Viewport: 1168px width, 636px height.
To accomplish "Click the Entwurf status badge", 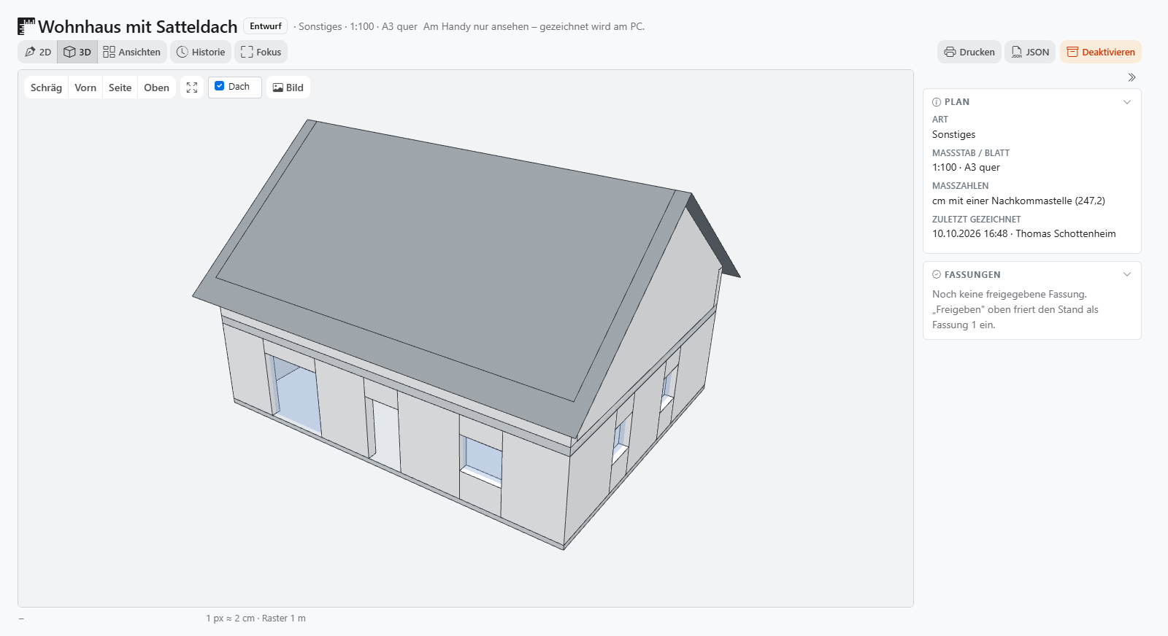I will coord(266,26).
